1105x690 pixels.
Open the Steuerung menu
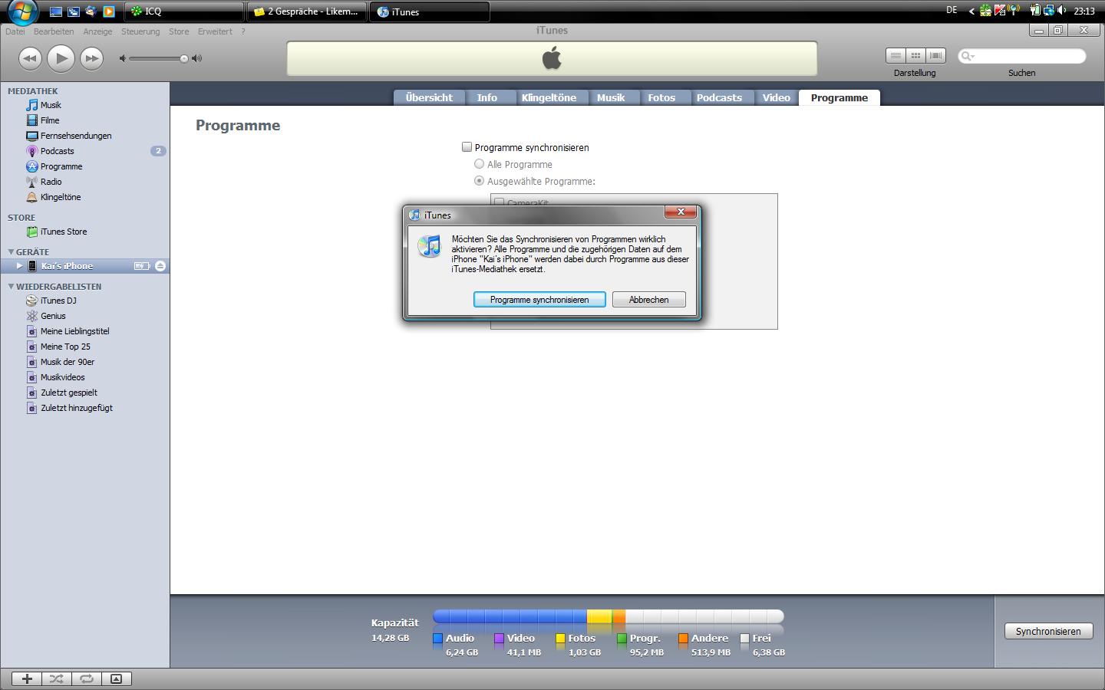click(x=140, y=31)
